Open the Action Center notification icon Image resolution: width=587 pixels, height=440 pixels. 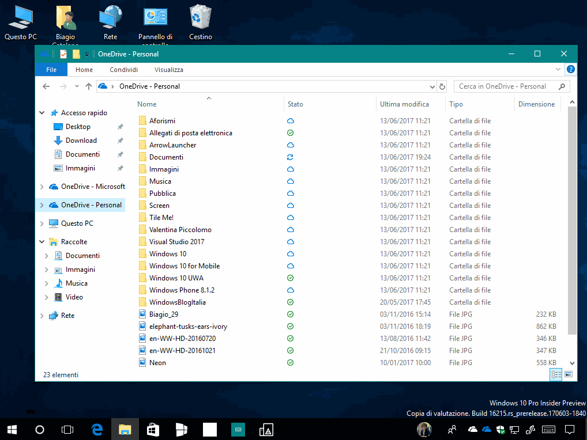tap(569, 430)
